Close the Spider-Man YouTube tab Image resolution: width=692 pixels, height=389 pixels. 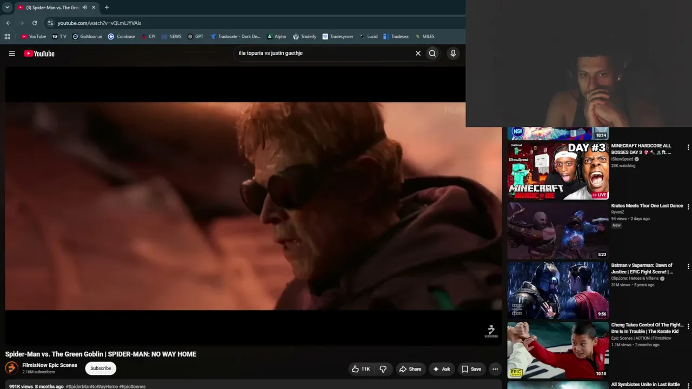tap(94, 8)
